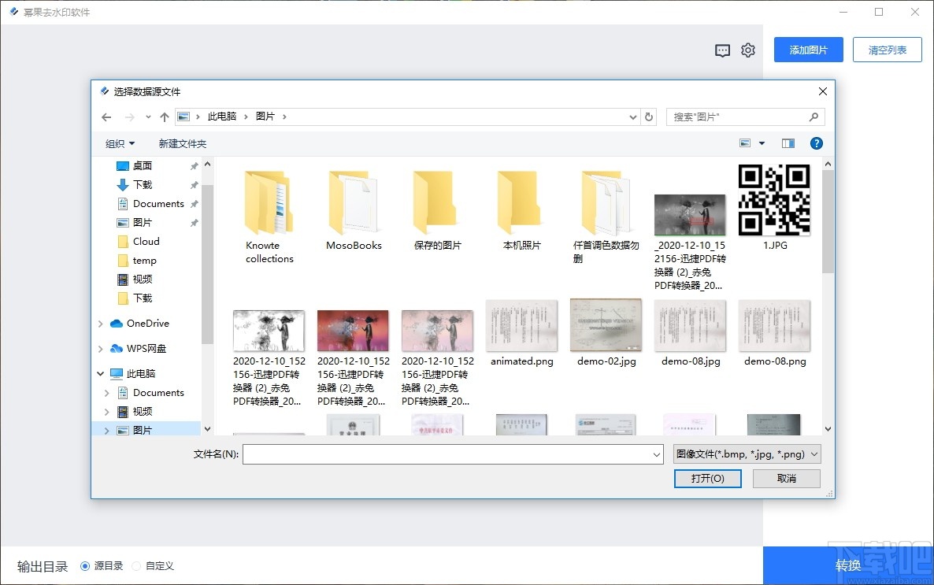Select pinned 下载 quick access item
The image size is (934, 585).
pos(143,185)
